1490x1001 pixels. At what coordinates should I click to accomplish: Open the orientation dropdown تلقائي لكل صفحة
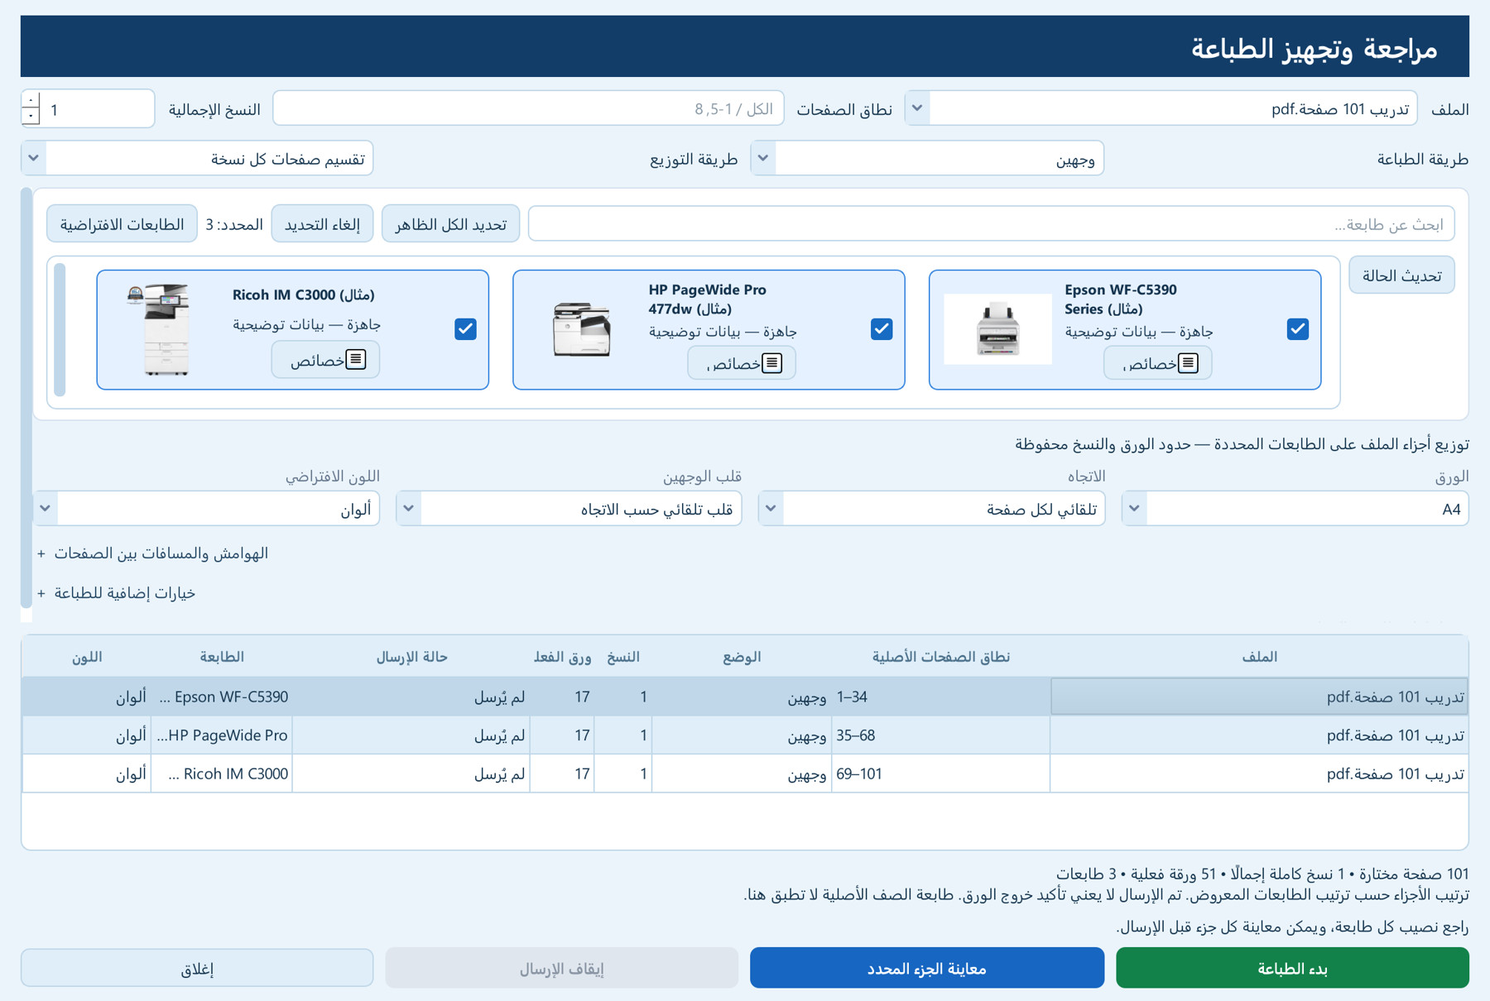[x=931, y=508]
